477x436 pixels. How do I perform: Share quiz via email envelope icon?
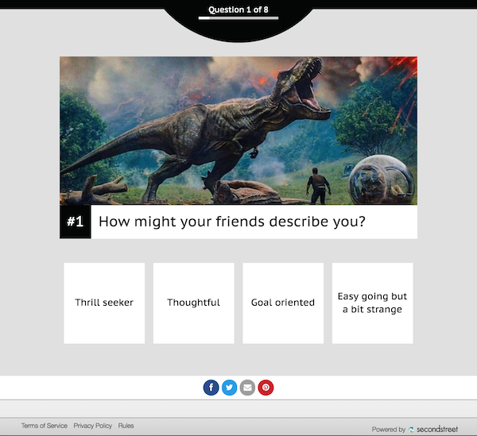tap(247, 388)
